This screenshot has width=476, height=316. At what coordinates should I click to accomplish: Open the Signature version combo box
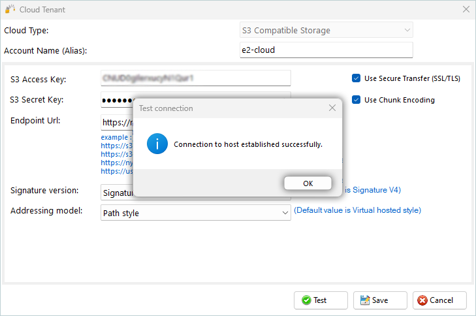point(118,192)
